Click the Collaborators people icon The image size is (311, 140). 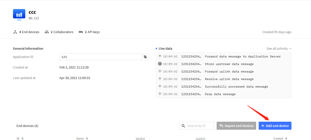point(47,32)
